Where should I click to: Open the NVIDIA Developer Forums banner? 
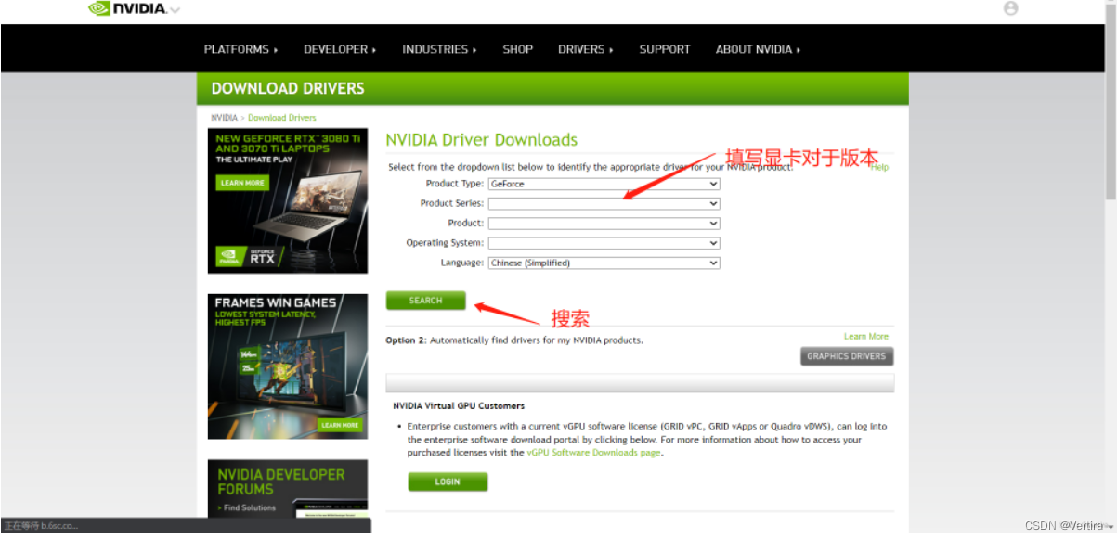[288, 488]
